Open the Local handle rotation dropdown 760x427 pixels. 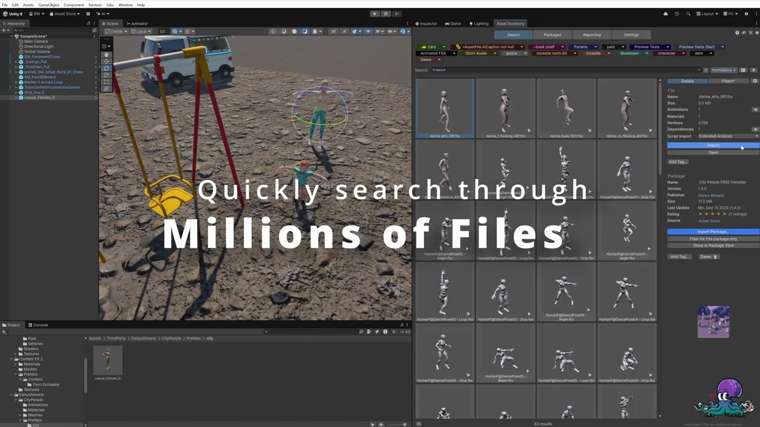tap(141, 31)
